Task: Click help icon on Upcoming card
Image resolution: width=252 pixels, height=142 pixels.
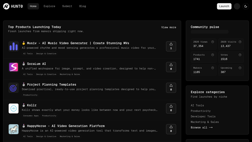Action: click(240, 68)
